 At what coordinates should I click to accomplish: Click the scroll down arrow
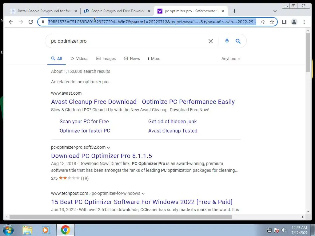[x=308, y=211]
